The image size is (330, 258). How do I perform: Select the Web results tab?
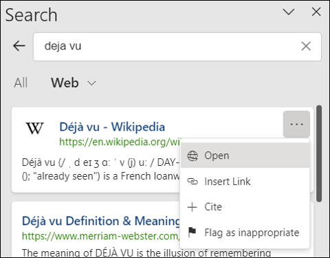point(65,83)
